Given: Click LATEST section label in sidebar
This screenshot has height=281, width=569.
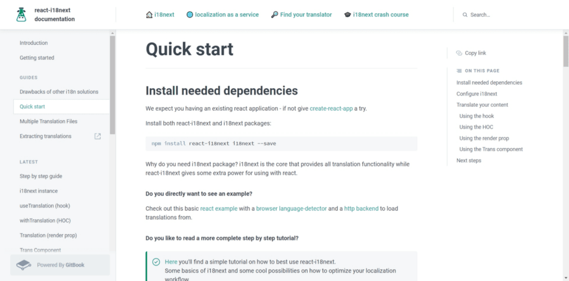Looking at the screenshot, I should (x=28, y=162).
